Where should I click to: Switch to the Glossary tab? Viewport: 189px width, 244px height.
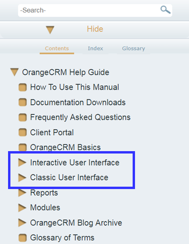click(x=134, y=48)
